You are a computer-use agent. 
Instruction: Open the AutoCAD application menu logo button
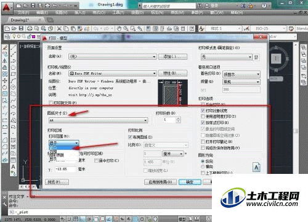coord(7,7)
